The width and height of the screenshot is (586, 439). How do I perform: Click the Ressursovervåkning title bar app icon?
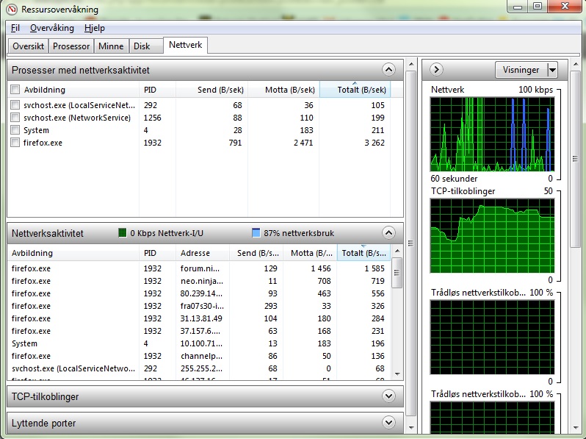click(12, 9)
